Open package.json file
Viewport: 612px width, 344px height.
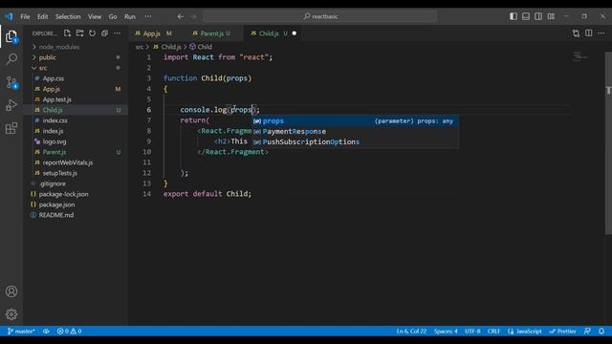coord(57,204)
